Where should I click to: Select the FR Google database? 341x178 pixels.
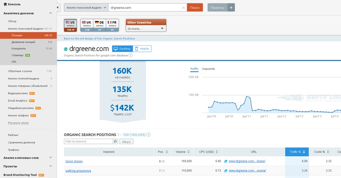coord(113,25)
